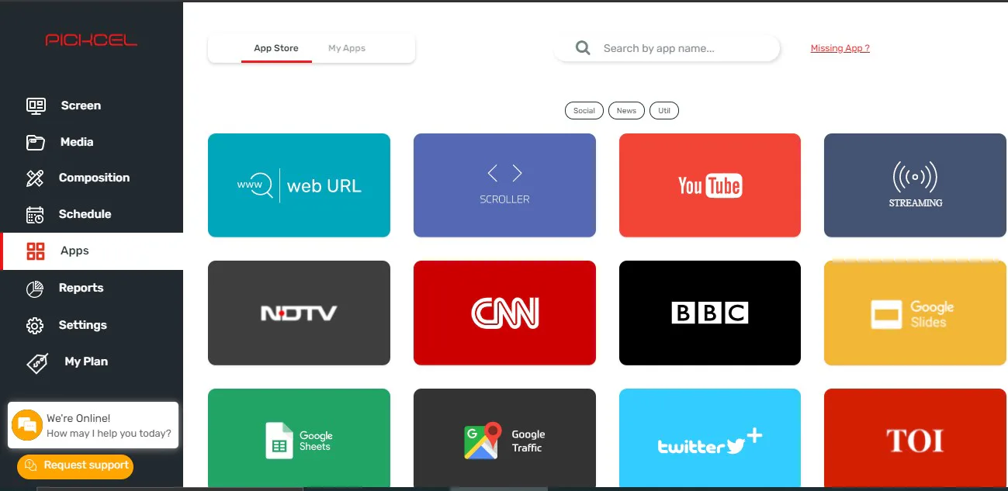This screenshot has height=491, width=1008.
Task: Click the Apps grid icon
Action: pyautogui.click(x=36, y=251)
